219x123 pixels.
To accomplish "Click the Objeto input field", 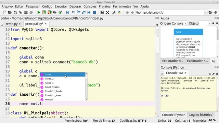I will point(203,24).
